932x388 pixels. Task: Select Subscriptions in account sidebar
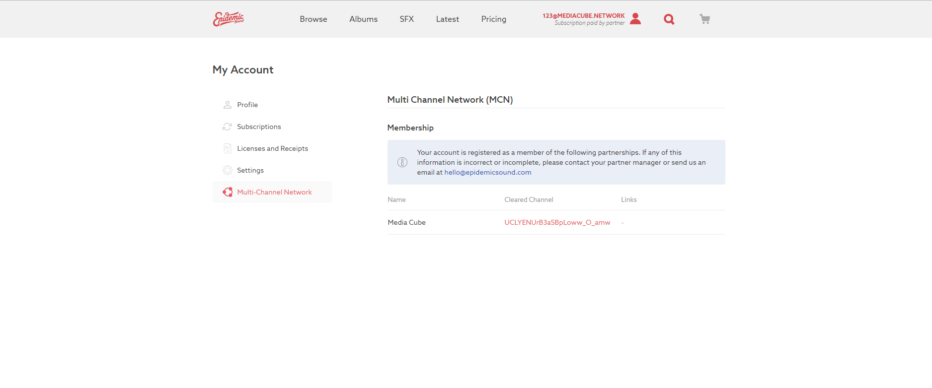tap(272, 127)
